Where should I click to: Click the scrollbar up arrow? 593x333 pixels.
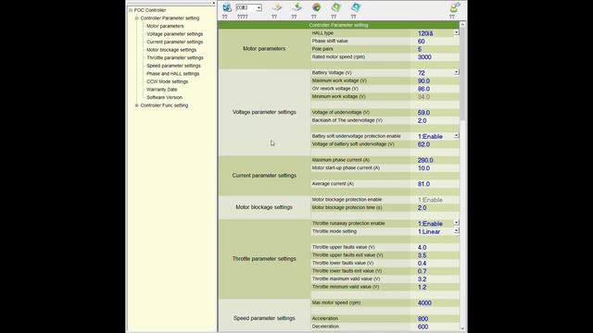tap(462, 25)
